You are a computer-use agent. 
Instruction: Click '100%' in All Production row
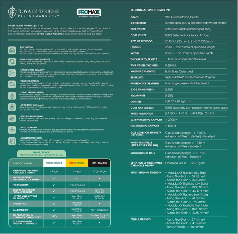pos(54,216)
